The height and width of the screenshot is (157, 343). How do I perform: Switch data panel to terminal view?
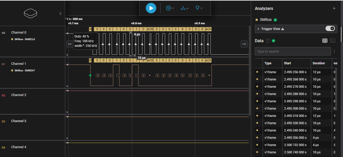(x=333, y=41)
